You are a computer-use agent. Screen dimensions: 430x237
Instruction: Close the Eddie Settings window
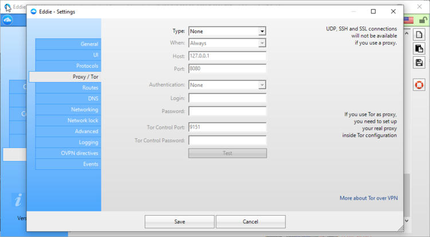click(393, 11)
